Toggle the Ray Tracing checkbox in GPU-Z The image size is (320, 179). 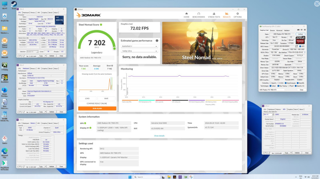(278, 86)
